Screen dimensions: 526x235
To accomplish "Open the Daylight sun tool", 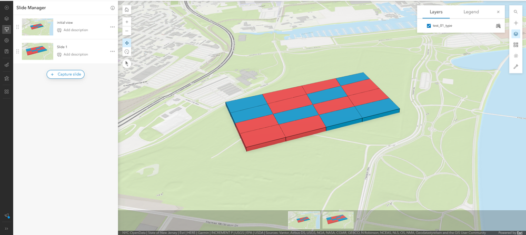I will (515, 56).
